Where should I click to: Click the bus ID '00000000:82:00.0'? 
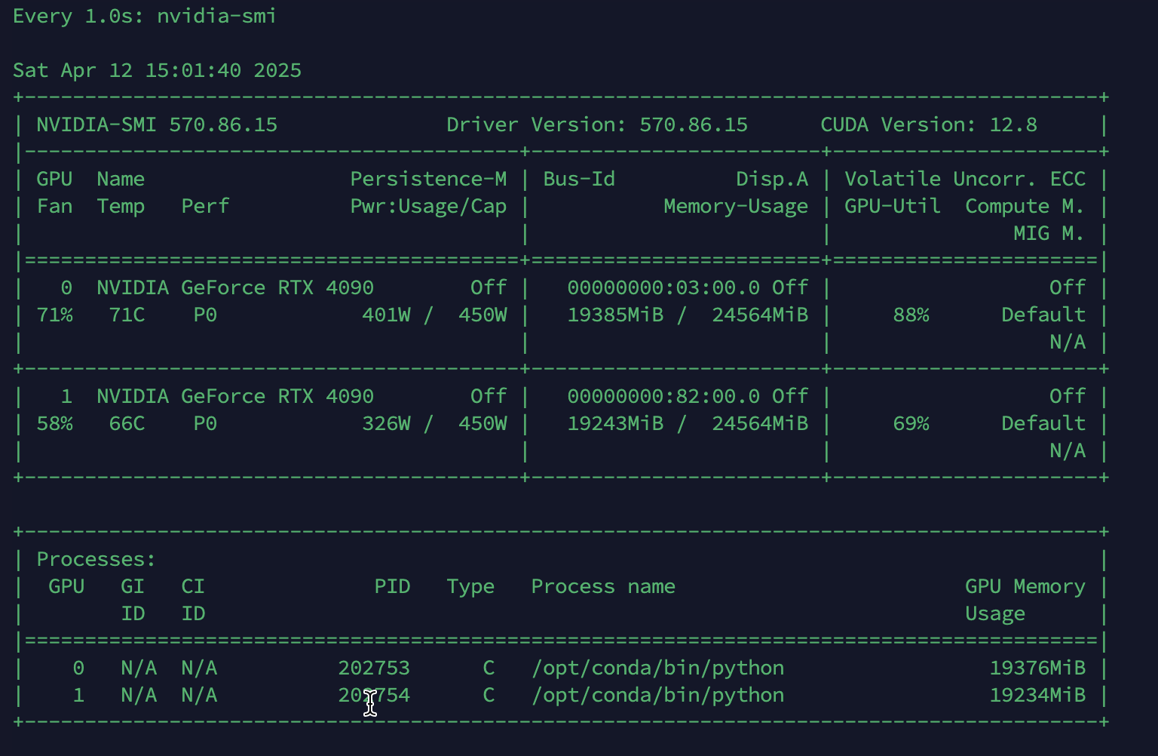click(x=663, y=396)
